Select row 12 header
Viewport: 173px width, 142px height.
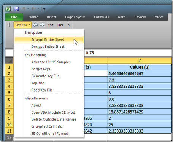[x=9, y=137]
